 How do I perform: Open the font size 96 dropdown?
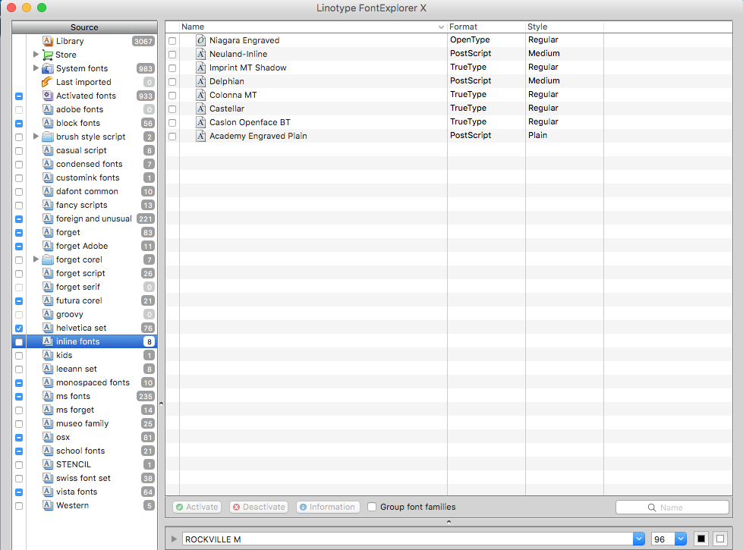coord(681,539)
